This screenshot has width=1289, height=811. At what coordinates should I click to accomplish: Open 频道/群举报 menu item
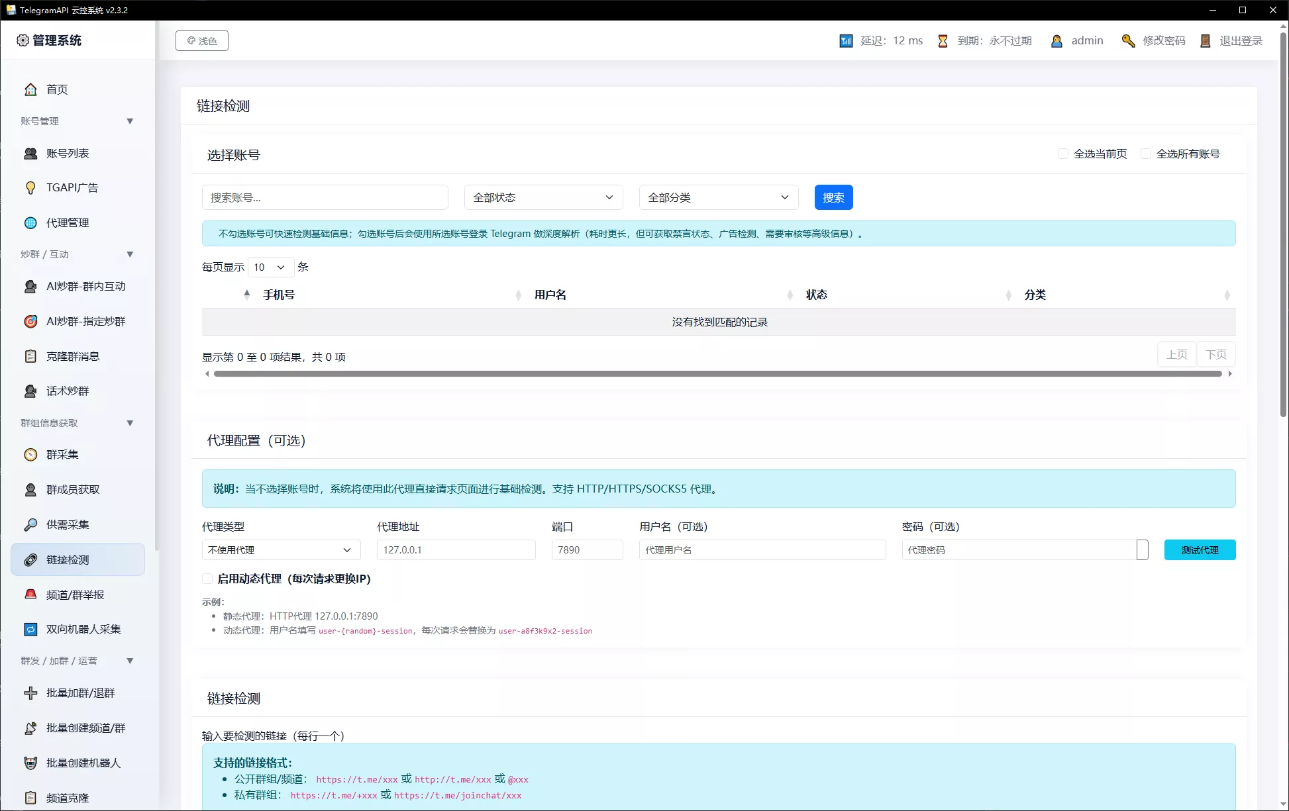pyautogui.click(x=77, y=595)
